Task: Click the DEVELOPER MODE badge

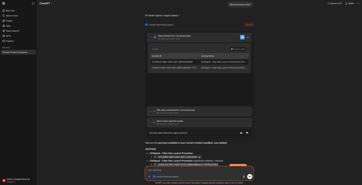Action: pos(238,165)
